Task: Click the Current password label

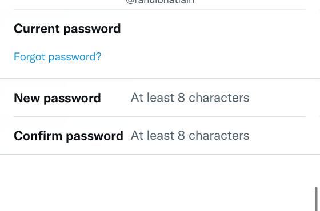Action: pyautogui.click(x=67, y=29)
